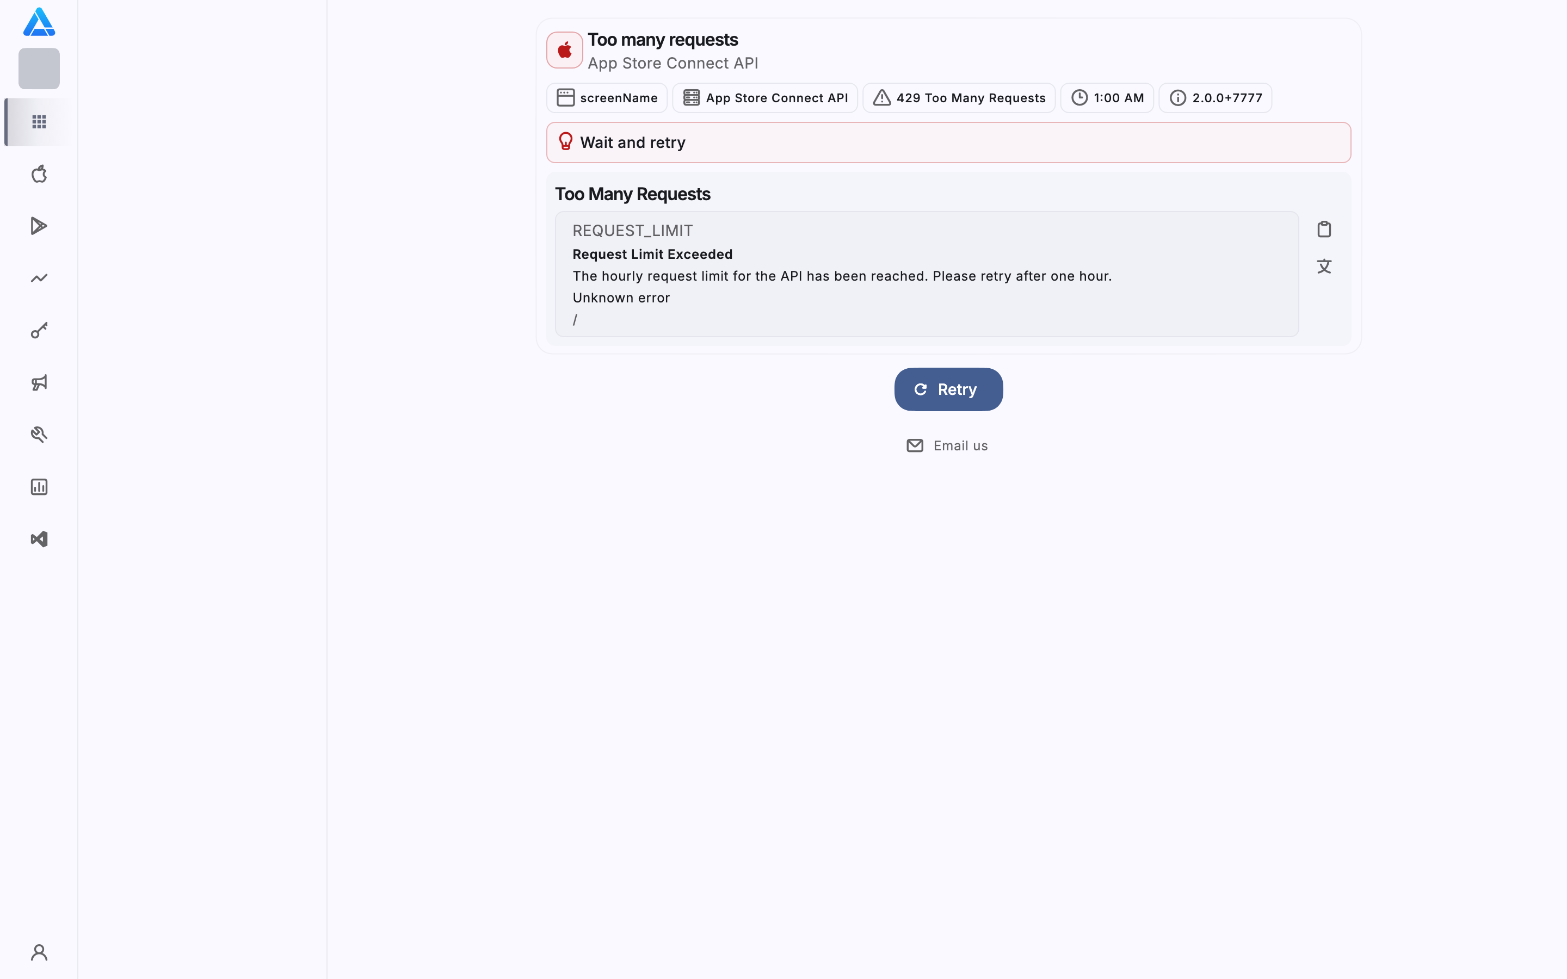Click the App Store Connect API subtitle
The image size is (1567, 979).
[x=673, y=64]
